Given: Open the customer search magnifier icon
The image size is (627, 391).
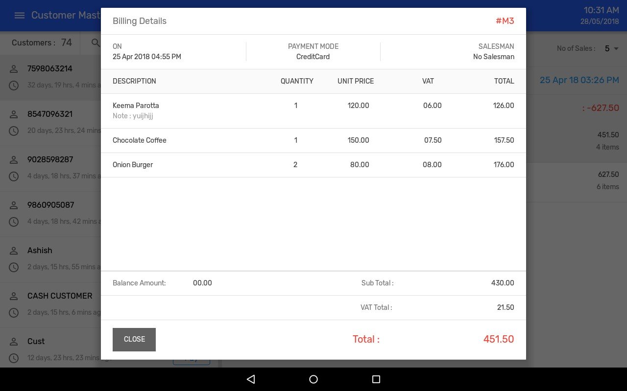Looking at the screenshot, I should pyautogui.click(x=96, y=43).
